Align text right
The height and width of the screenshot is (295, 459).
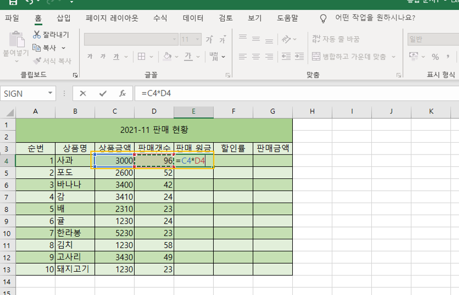269,56
